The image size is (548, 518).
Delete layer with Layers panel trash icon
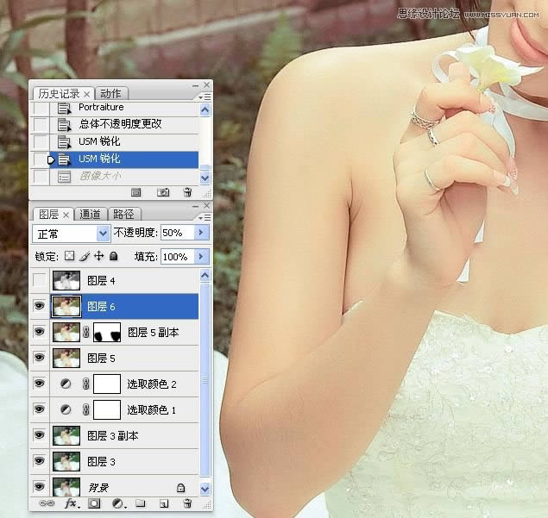tap(186, 503)
